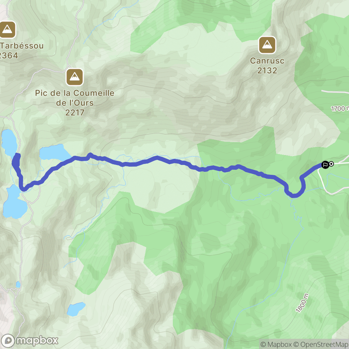This screenshot has height=349, width=349.
Task: Click the lake touching the route's north side
Action: pos(54,152)
